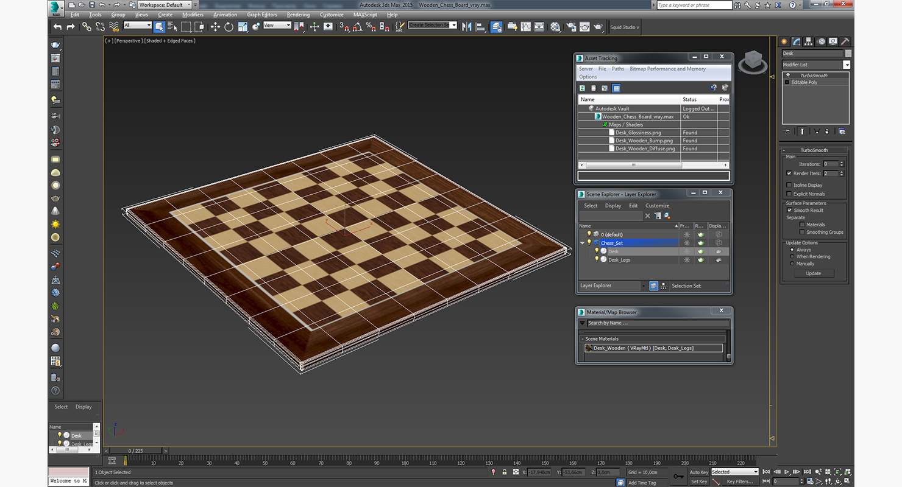902x487 pixels.
Task: Click Maximize Viewport Toggle icon
Action: tap(848, 481)
